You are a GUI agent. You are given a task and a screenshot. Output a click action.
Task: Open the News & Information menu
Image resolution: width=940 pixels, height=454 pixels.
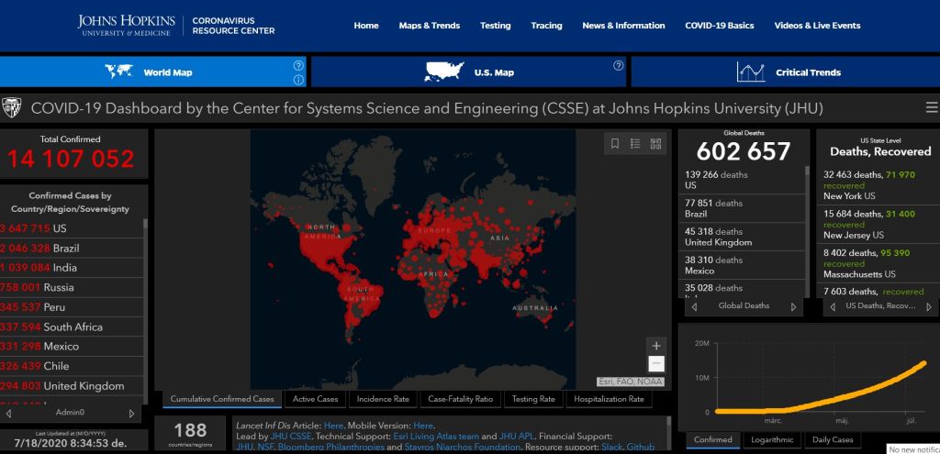623,26
